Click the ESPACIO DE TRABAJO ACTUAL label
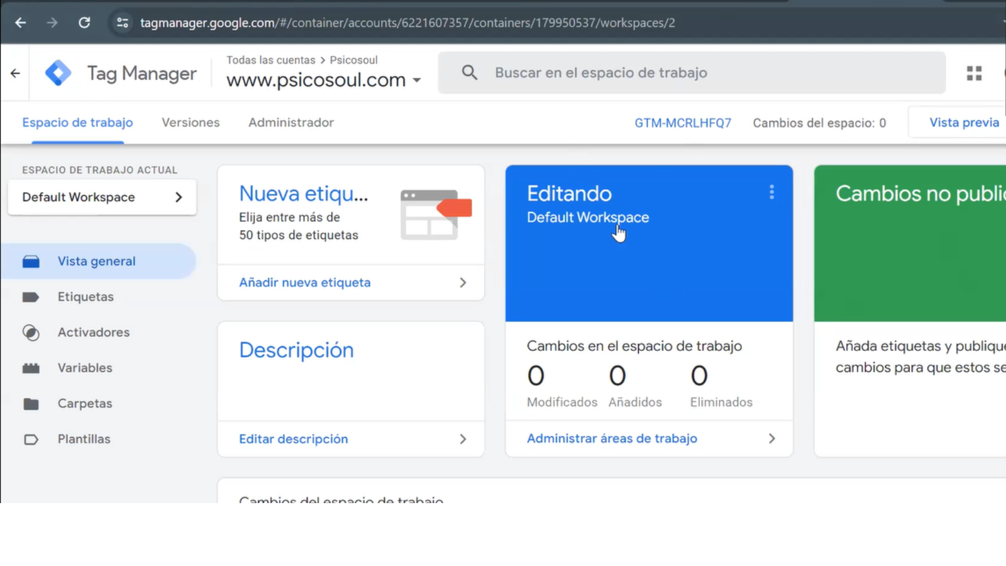The width and height of the screenshot is (1006, 566). coord(99,170)
